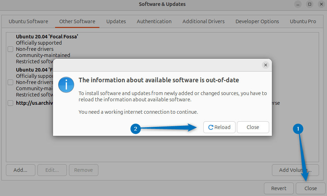Close Software & Updates via title bar X
The width and height of the screenshot is (327, 196).
tap(321, 4)
